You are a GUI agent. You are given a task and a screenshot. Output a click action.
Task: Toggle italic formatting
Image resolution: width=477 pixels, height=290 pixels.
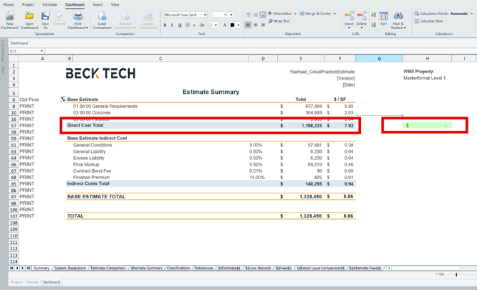(x=172, y=25)
